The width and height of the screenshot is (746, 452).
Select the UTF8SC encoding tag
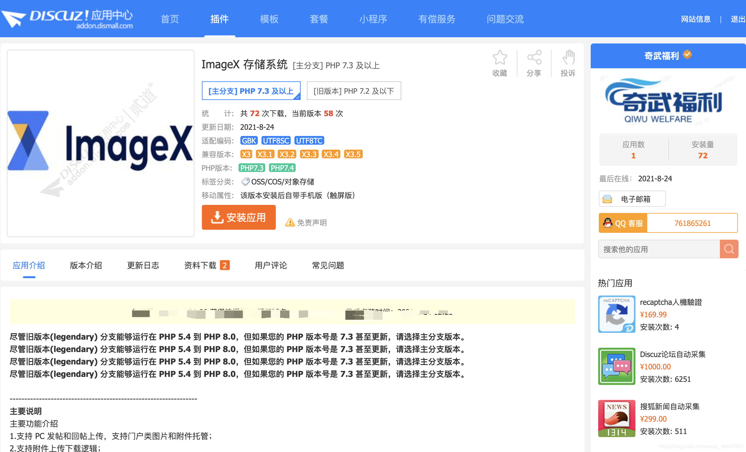[275, 140]
